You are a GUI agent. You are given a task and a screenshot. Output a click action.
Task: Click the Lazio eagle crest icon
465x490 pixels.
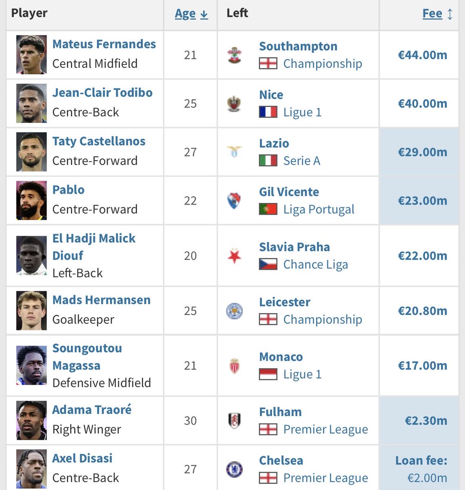coord(235,152)
